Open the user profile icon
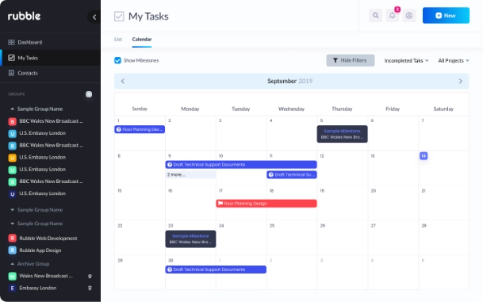483x302 pixels. click(x=409, y=15)
